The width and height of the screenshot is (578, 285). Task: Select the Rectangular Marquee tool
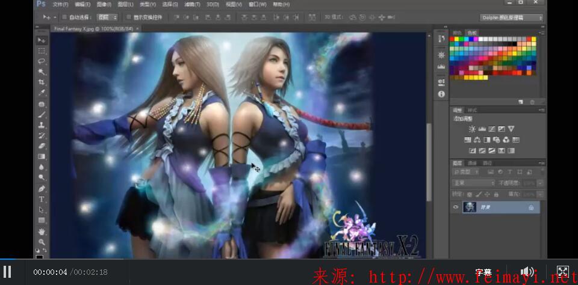point(42,51)
